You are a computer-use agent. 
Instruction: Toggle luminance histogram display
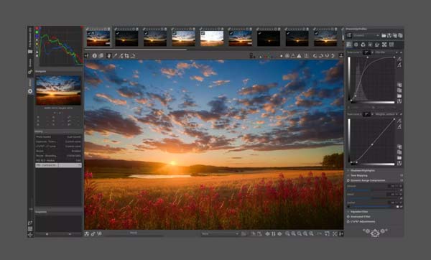(37, 40)
